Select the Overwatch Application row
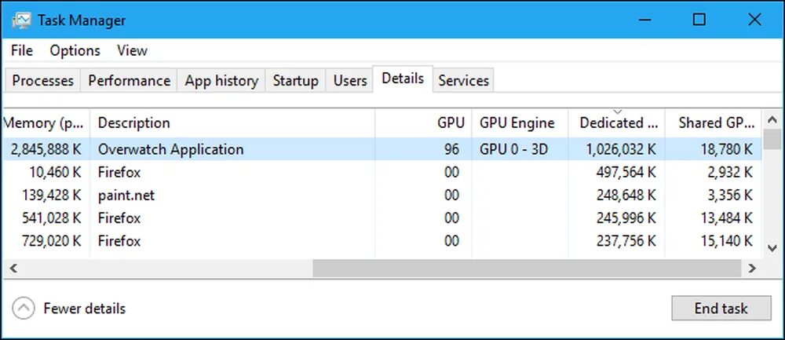 (171, 149)
